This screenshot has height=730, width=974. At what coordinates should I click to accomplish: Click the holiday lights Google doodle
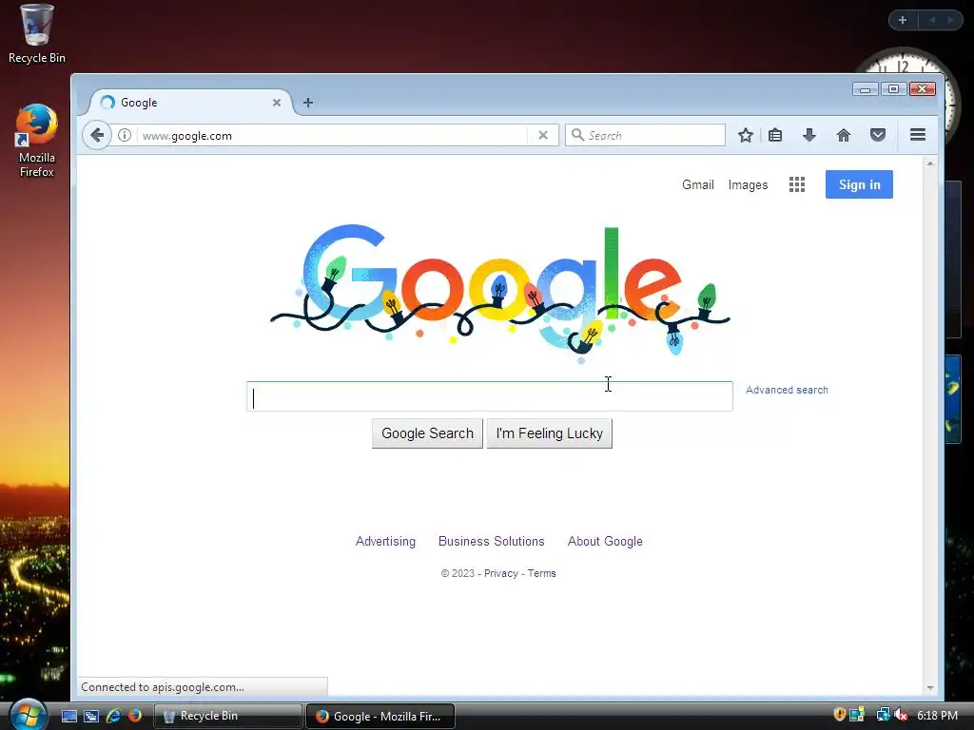pos(500,292)
